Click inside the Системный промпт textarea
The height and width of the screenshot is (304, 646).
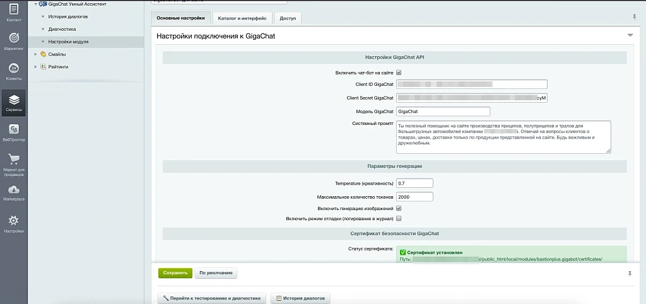point(503,137)
